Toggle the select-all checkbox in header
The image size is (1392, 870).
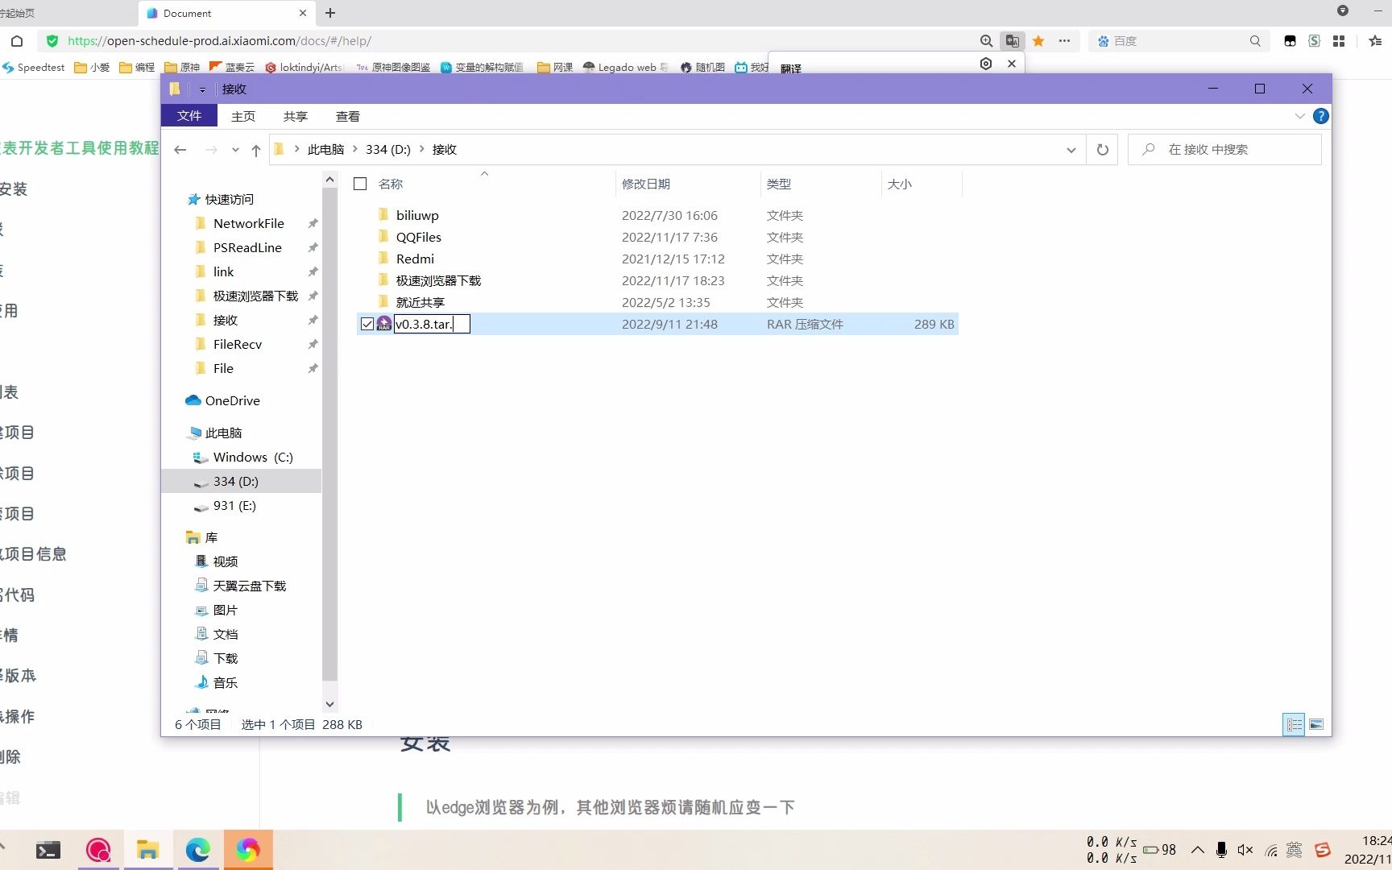(360, 184)
